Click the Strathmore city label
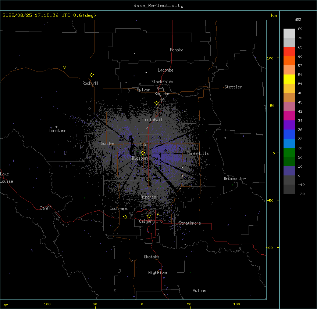Image resolution: width=317 pixels, height=309 pixels. click(190, 223)
